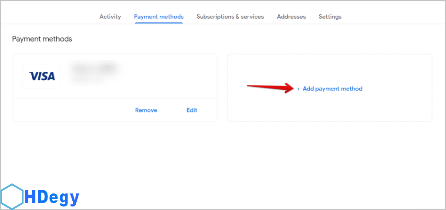Click the VISA card logo

(x=42, y=76)
